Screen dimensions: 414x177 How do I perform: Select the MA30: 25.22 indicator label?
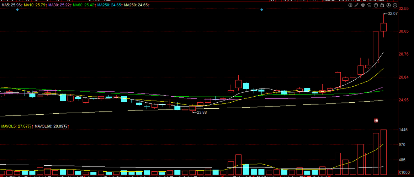pyautogui.click(x=60, y=5)
